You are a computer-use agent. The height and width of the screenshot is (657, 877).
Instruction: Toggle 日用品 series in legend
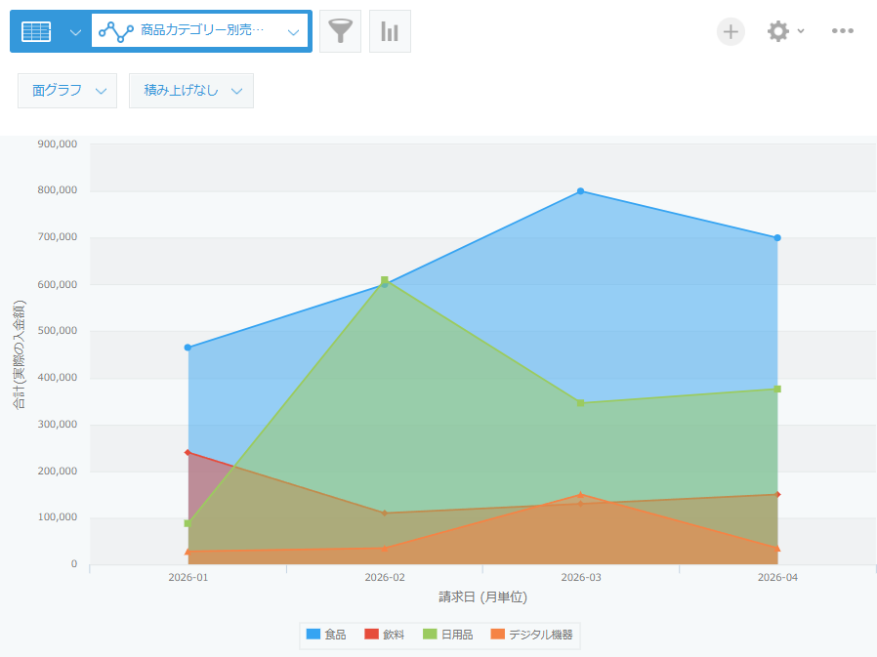447,635
